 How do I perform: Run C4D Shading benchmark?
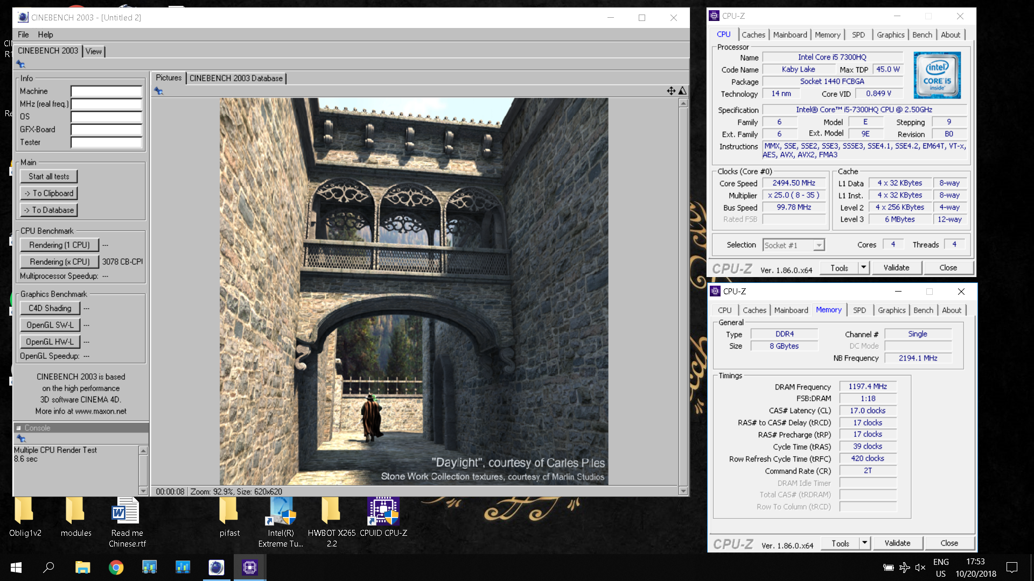(50, 308)
